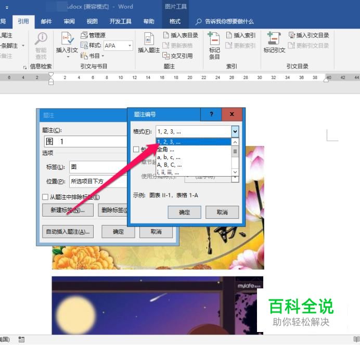The height and width of the screenshot is (345, 360).
Task: Click the read mode view icon
Action: point(356,339)
